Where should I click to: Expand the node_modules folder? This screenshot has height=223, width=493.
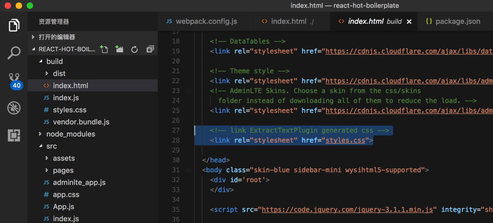(x=70, y=134)
